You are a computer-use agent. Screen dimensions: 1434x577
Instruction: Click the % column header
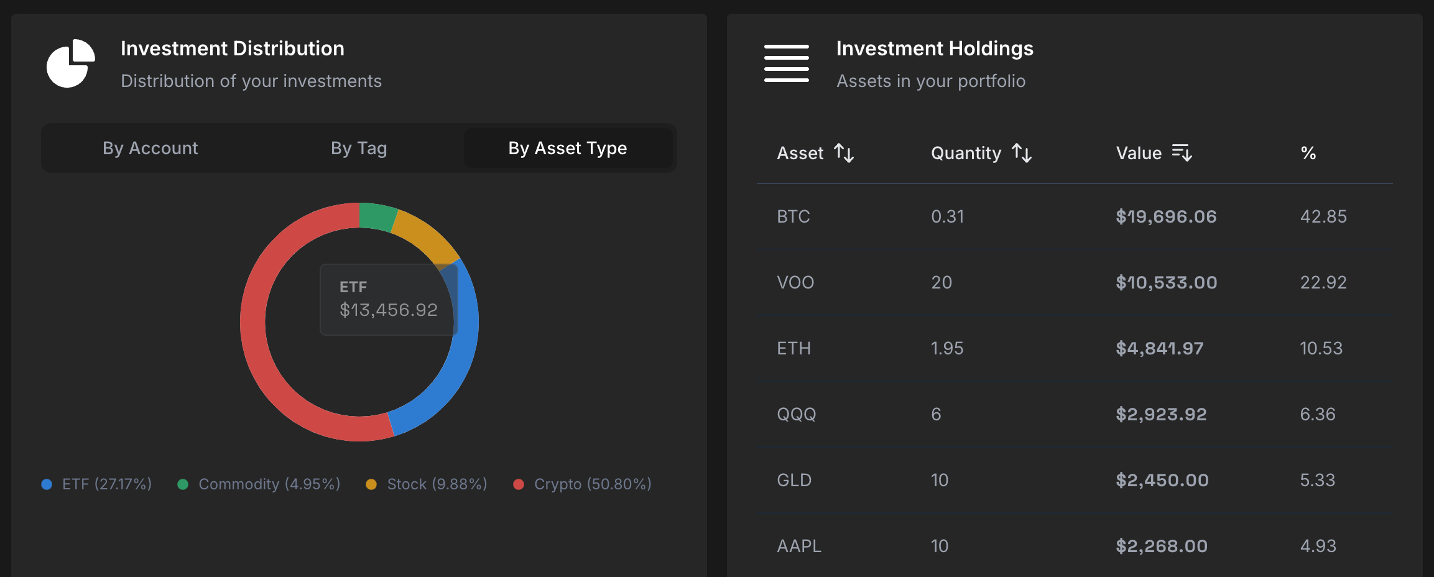[1308, 153]
